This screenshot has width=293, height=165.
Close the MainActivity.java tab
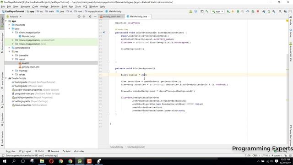[149, 16]
